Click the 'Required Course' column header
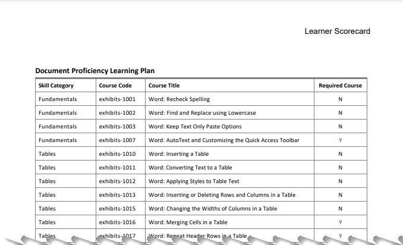The image size is (403, 245). 340,86
